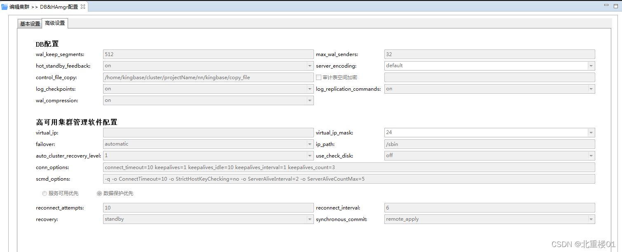This screenshot has width=622, height=252.
Task: Click the folder icon in the editor tab
Action: (5, 7)
